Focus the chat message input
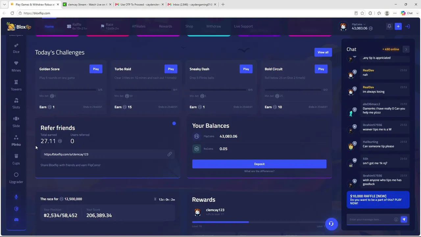This screenshot has height=237, width=421. pyautogui.click(x=371, y=220)
